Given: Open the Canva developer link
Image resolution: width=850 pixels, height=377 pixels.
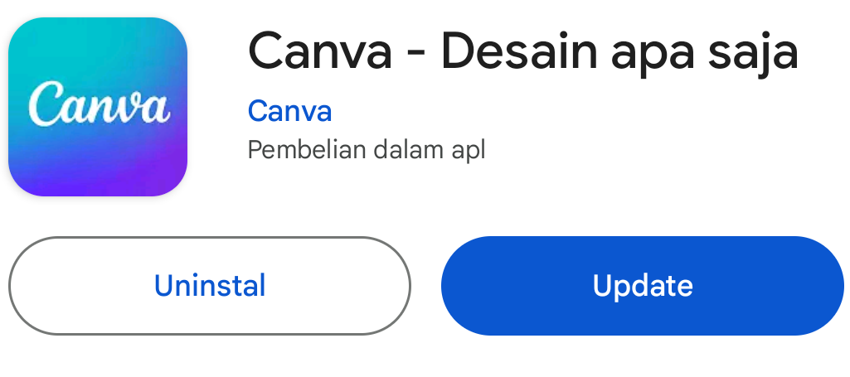Looking at the screenshot, I should [x=289, y=111].
